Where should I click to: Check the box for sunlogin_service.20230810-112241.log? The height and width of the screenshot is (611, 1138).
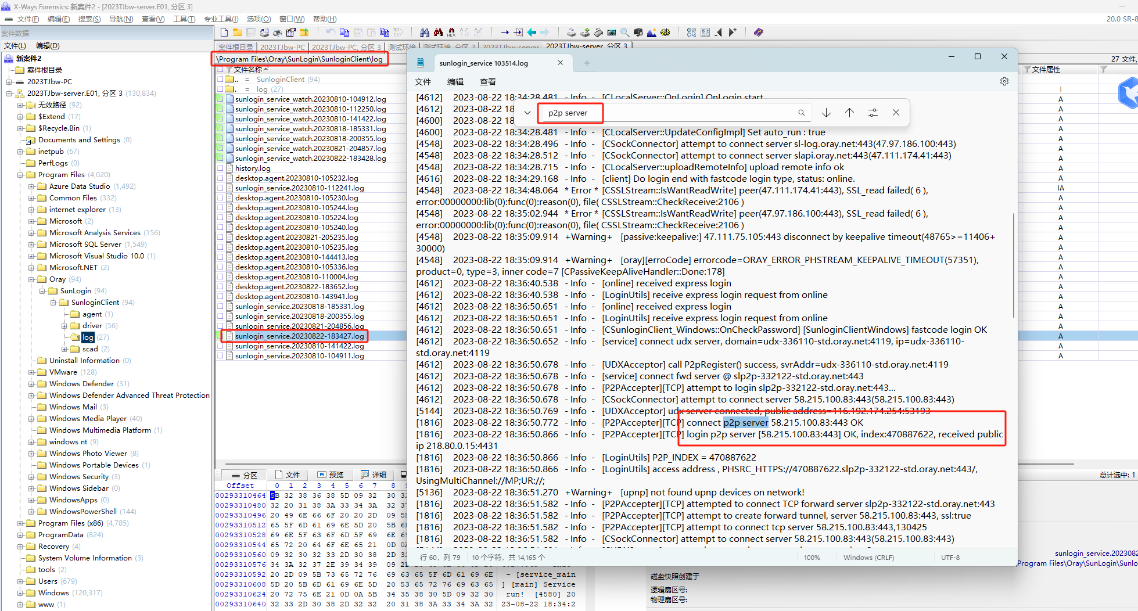click(220, 188)
